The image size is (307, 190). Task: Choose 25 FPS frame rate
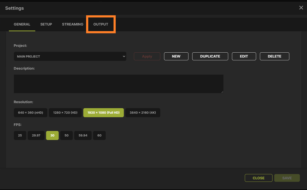pyautogui.click(x=20, y=135)
